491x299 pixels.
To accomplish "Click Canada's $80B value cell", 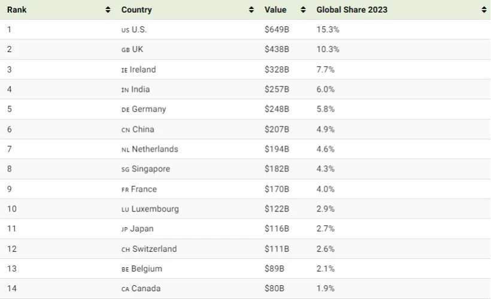I will coord(274,289).
